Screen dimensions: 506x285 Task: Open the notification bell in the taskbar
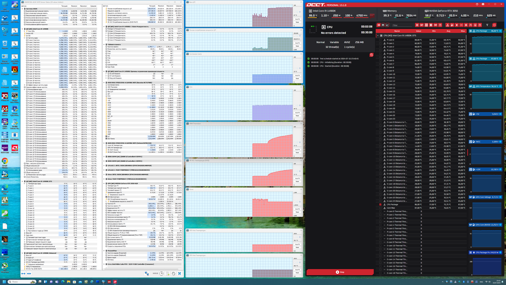[503, 282]
